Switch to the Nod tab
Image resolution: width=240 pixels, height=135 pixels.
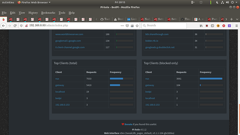(x=145, y=19)
